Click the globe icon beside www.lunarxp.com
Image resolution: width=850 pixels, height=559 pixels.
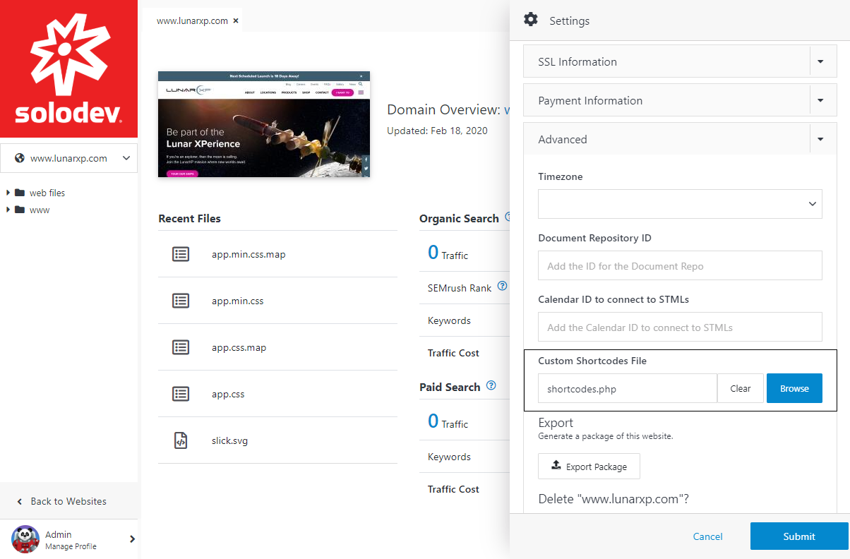20,159
